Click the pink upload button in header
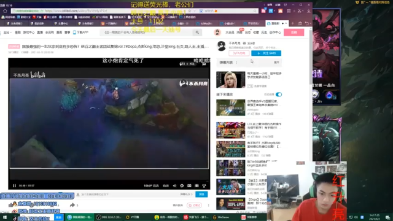 pos(294,33)
